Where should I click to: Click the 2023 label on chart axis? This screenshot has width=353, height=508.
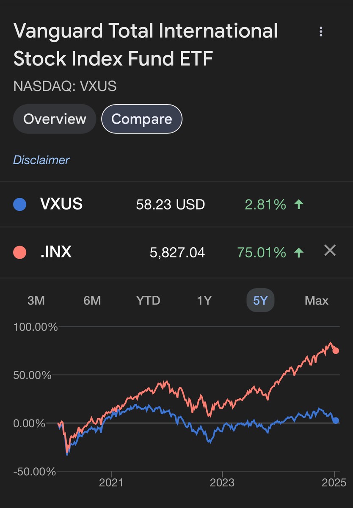click(223, 483)
